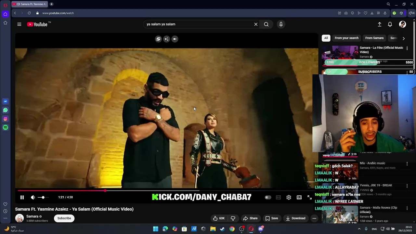416x234 pixels.
Task: Open player settings gear
Action: tap(289, 197)
